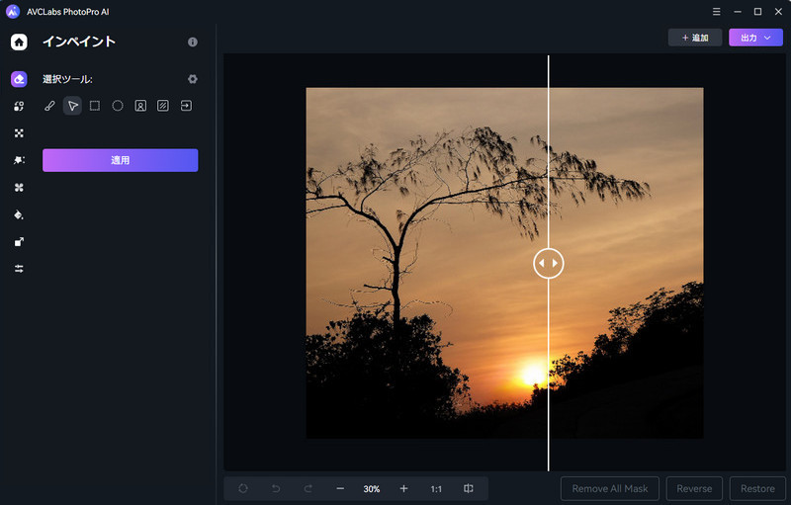The width and height of the screenshot is (791, 505).
Task: Set zoom to 1:1
Action: point(436,489)
